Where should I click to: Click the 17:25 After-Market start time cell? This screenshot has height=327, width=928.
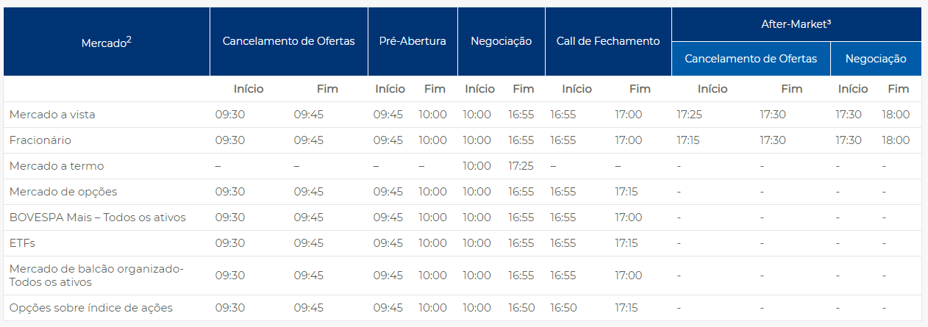click(x=690, y=115)
